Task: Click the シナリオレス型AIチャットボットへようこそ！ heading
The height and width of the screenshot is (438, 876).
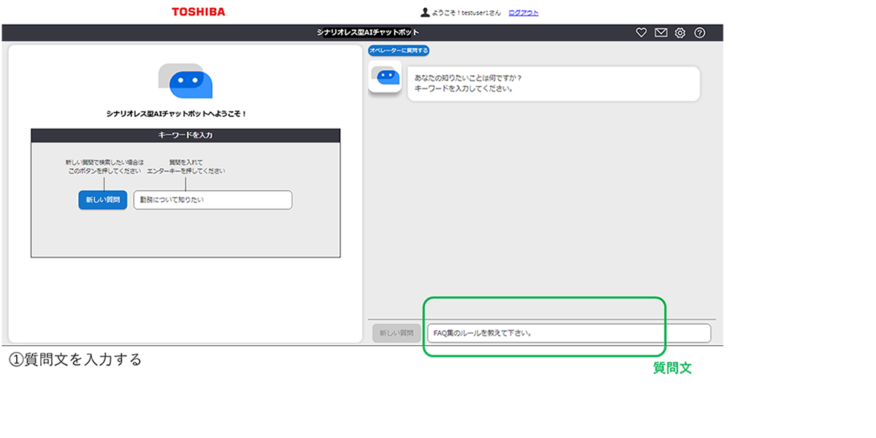Action: click(x=177, y=114)
